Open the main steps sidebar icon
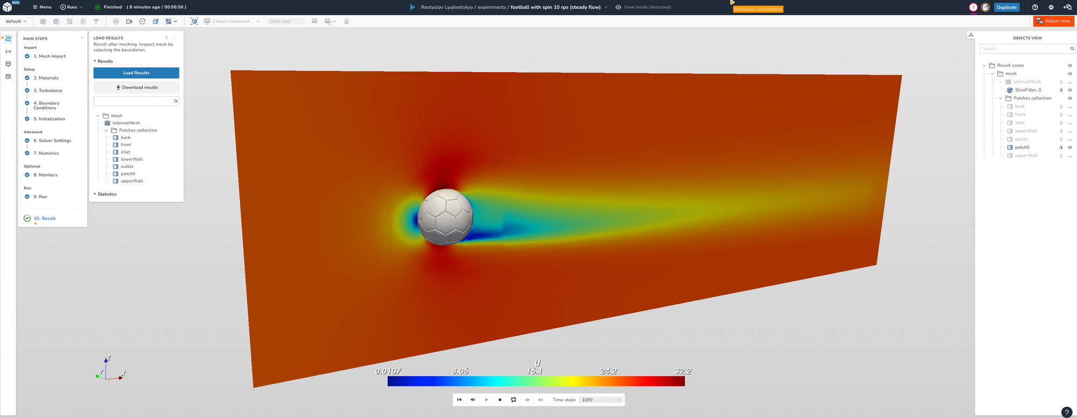 click(8, 39)
